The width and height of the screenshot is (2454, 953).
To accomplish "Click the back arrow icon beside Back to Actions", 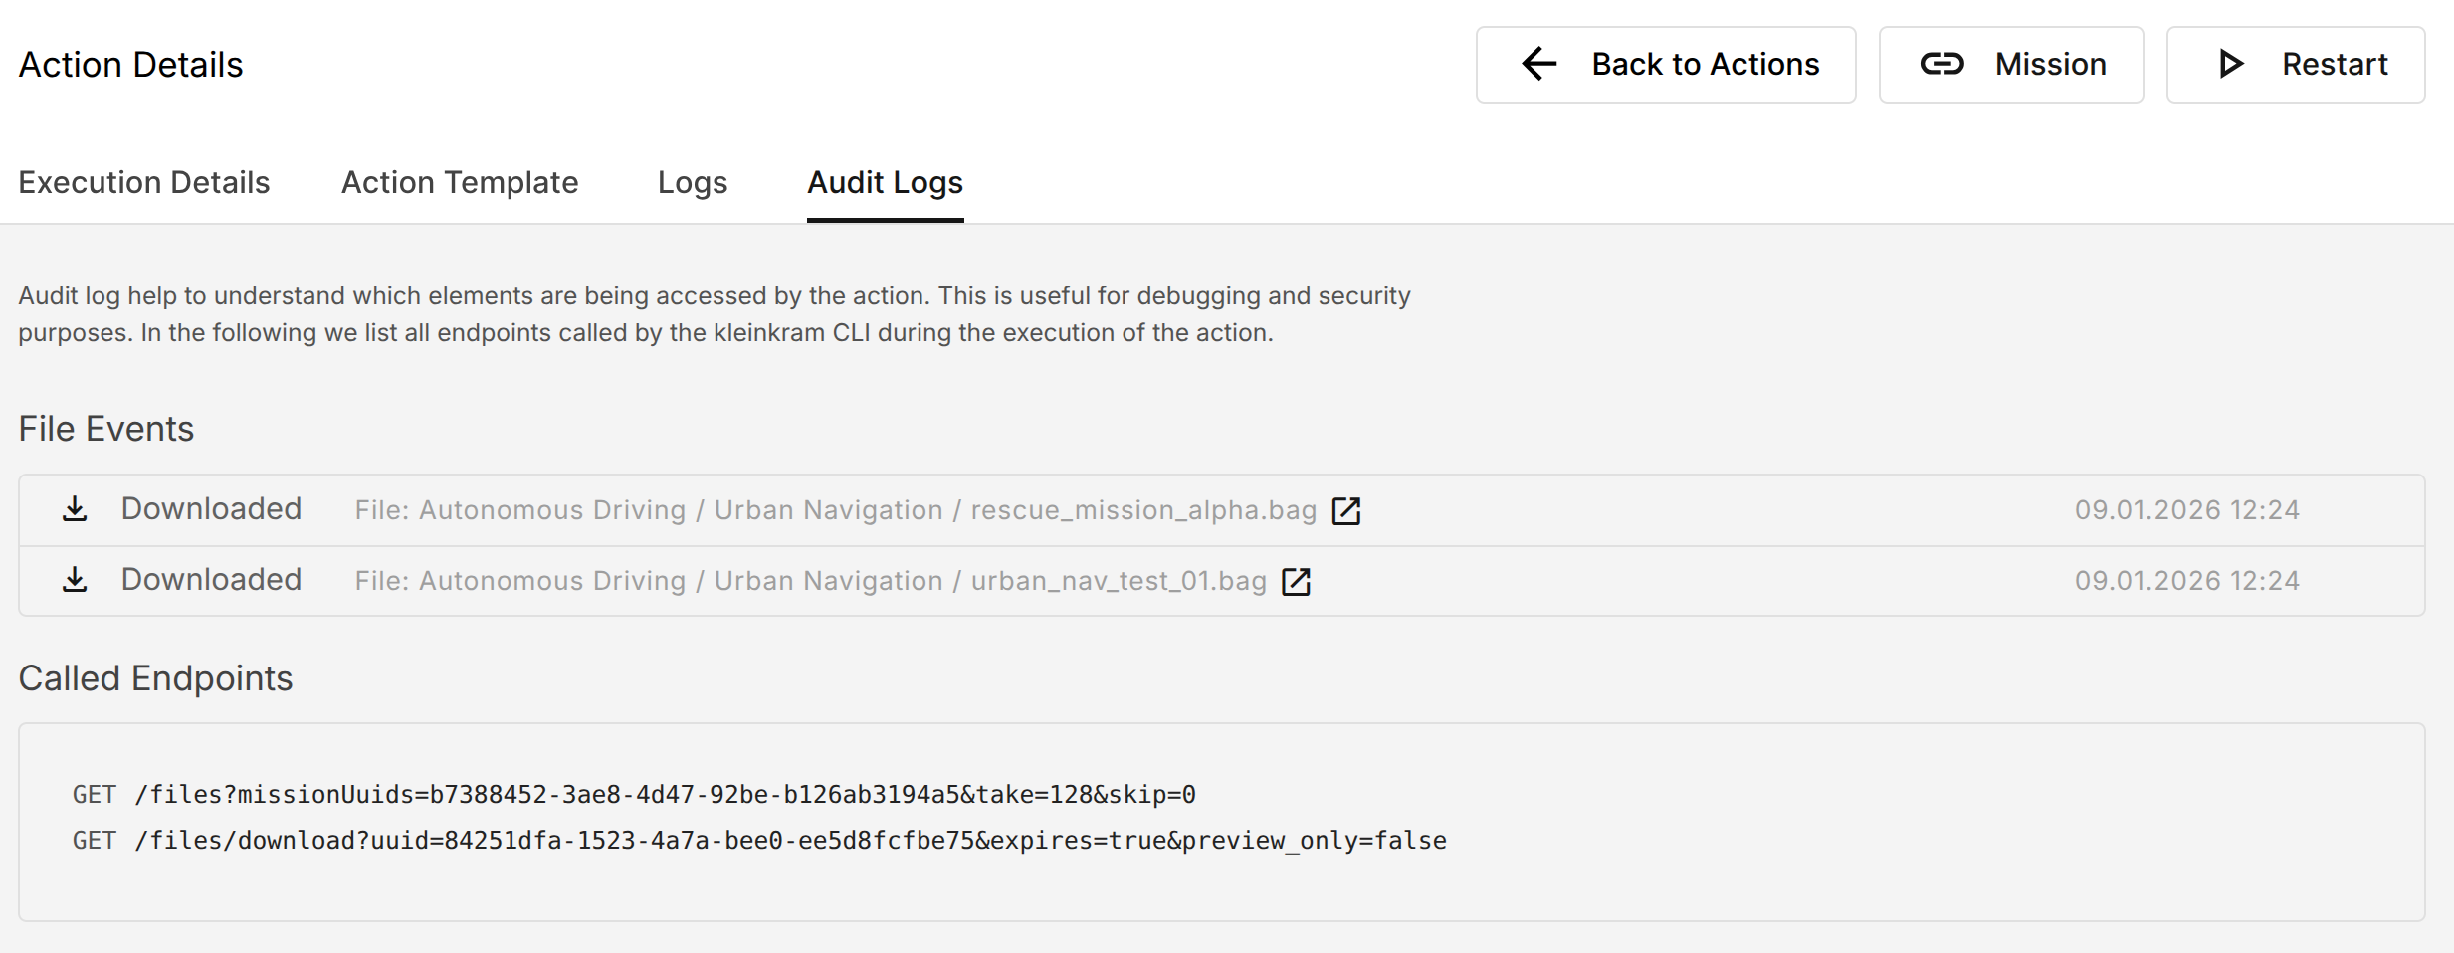I will click(x=1537, y=64).
